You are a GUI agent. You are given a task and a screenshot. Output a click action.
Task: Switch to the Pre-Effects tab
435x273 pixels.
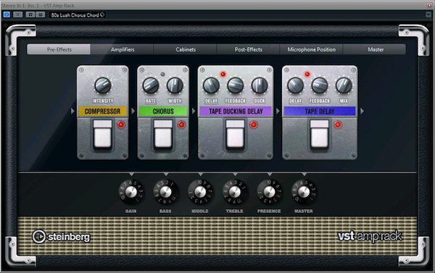pos(59,49)
